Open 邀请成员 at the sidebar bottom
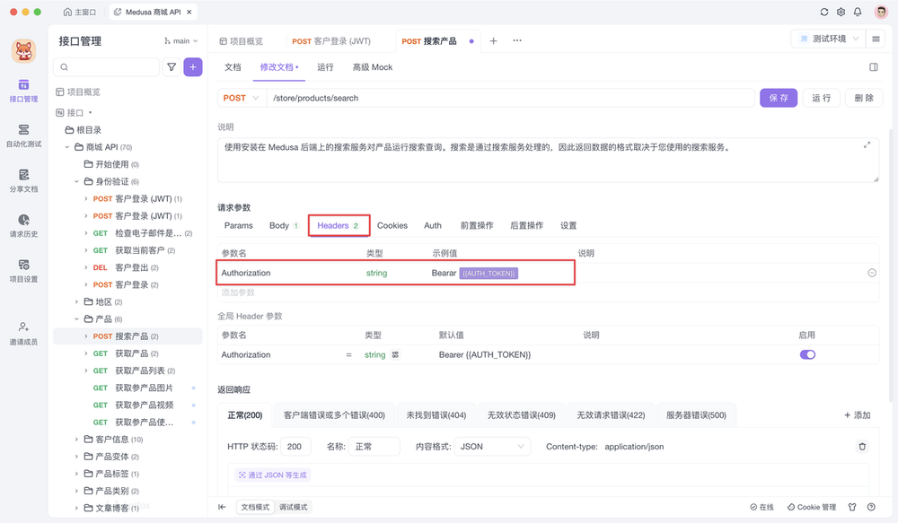The image size is (898, 523). [23, 332]
